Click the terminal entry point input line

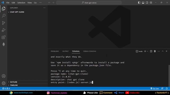72,83
